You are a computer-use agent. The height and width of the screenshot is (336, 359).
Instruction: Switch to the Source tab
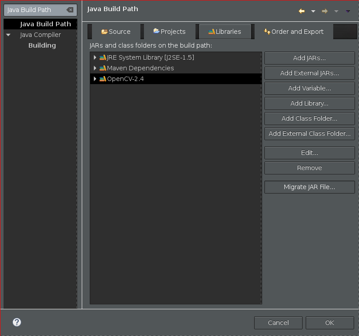click(116, 31)
